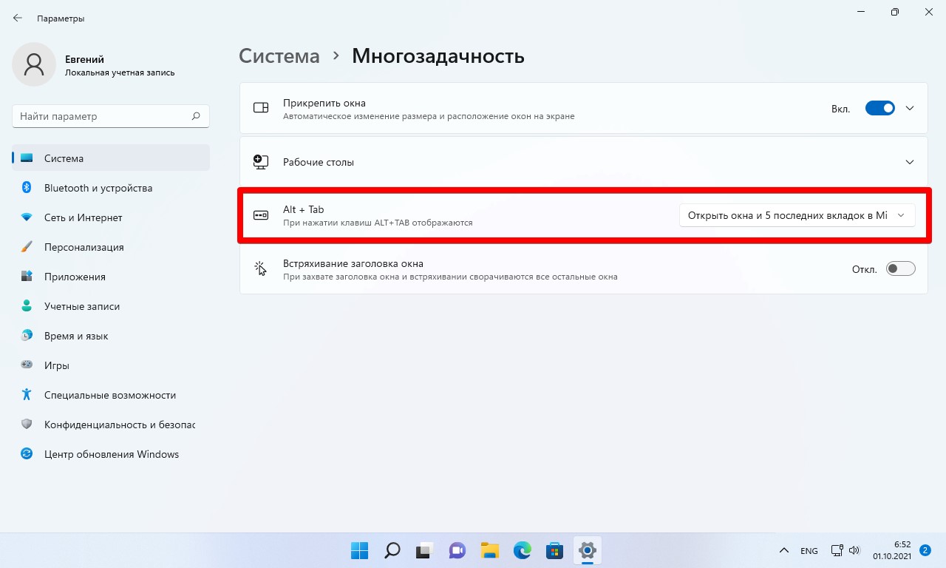Viewport: 946px width, 568px height.
Task: Expand the Прикрепить окна options chevron
Action: [910, 108]
